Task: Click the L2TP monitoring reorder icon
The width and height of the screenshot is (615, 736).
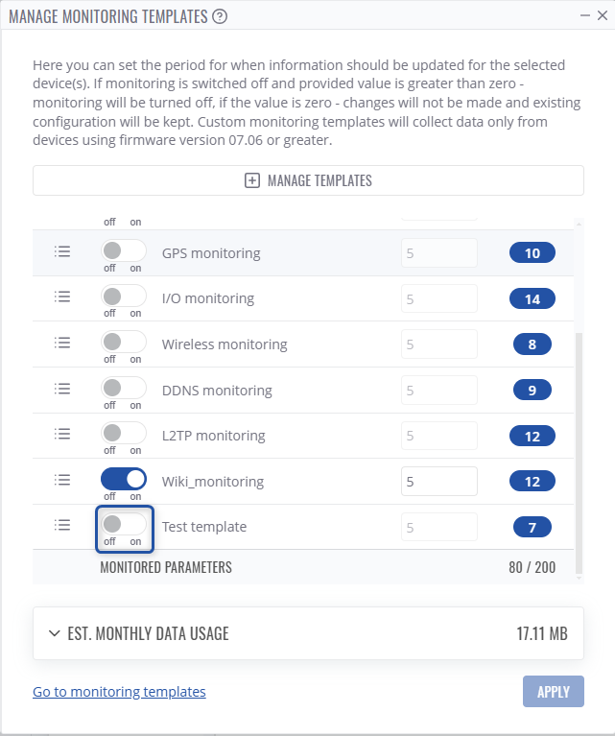Action: click(62, 434)
